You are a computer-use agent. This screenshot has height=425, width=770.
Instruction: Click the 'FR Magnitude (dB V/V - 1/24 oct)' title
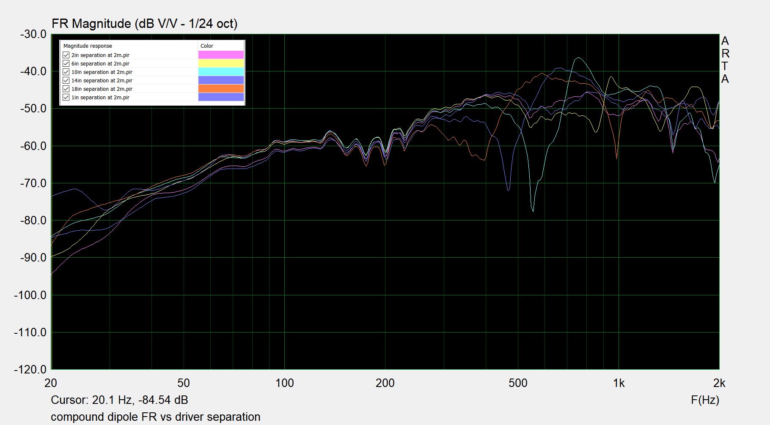[144, 24]
